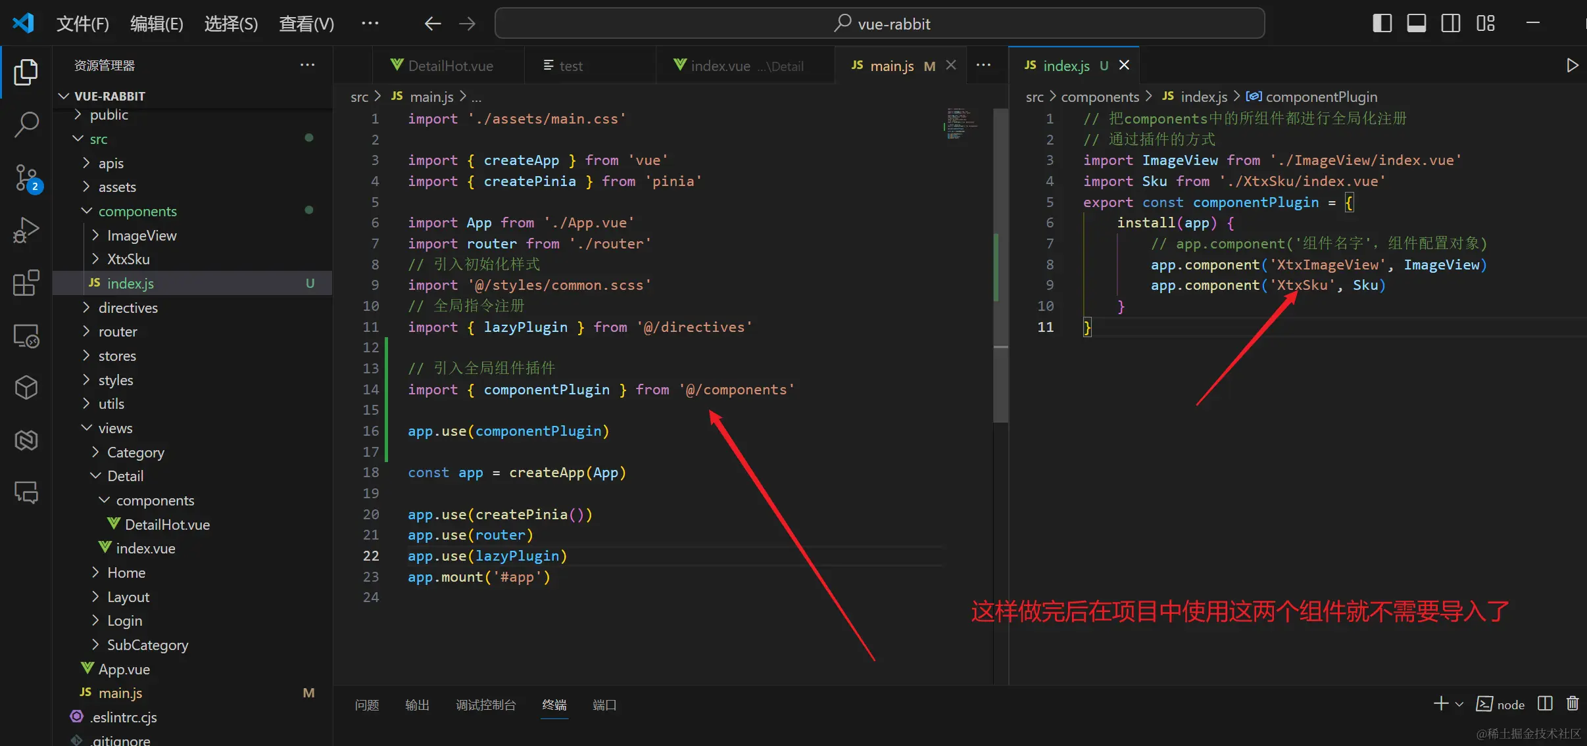Switch to DetailHot.vue editor tab
Viewport: 1587px width, 746px height.
[449, 66]
